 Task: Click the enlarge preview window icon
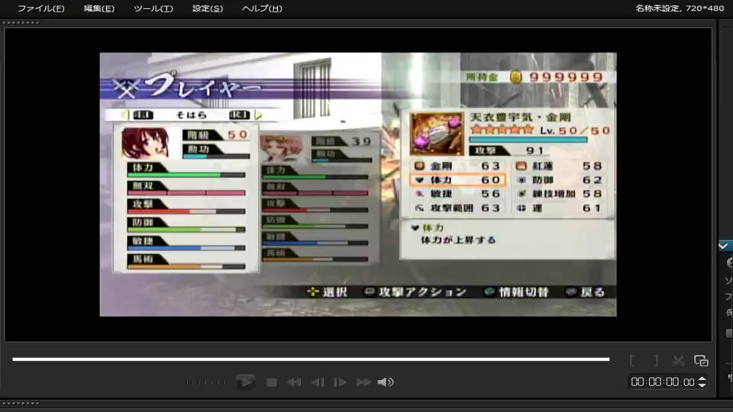coord(701,360)
